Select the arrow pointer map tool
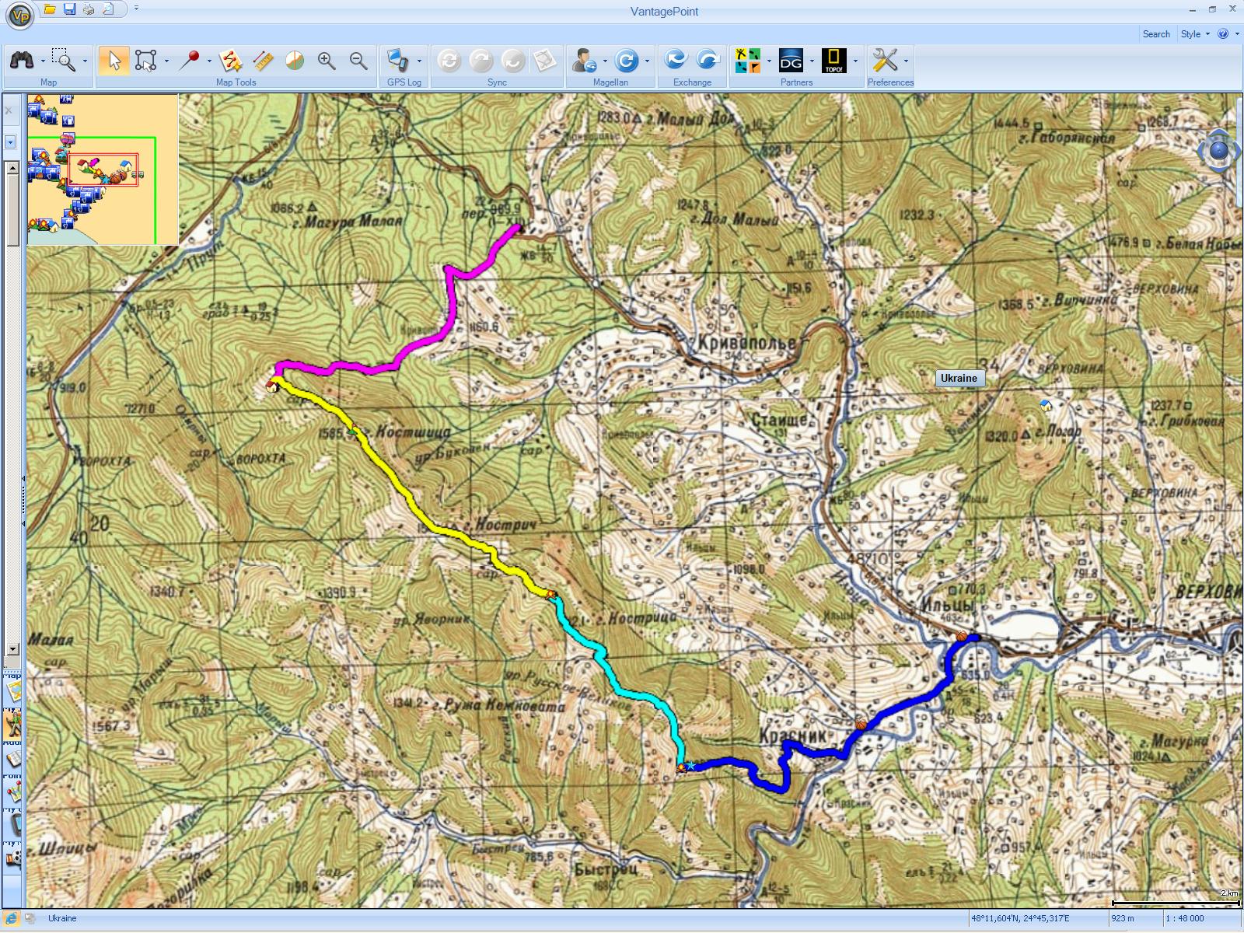The width and height of the screenshot is (1244, 933). [x=114, y=61]
